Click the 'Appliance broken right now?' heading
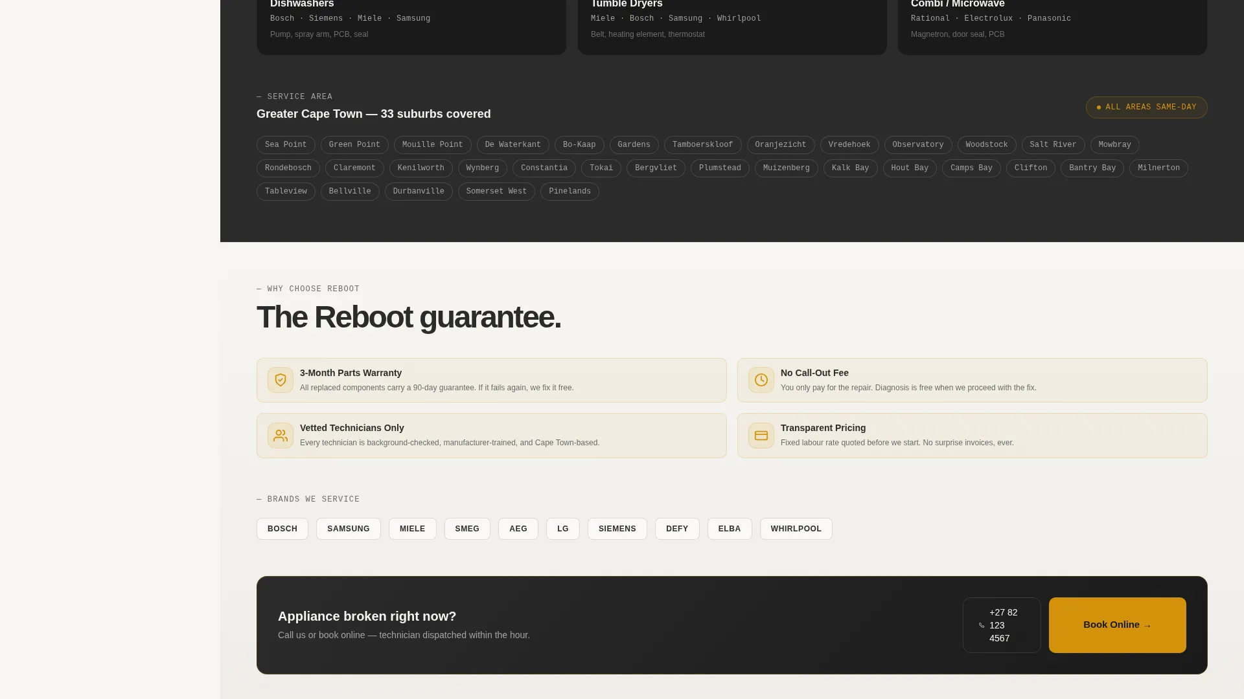1244x699 pixels. tap(367, 616)
